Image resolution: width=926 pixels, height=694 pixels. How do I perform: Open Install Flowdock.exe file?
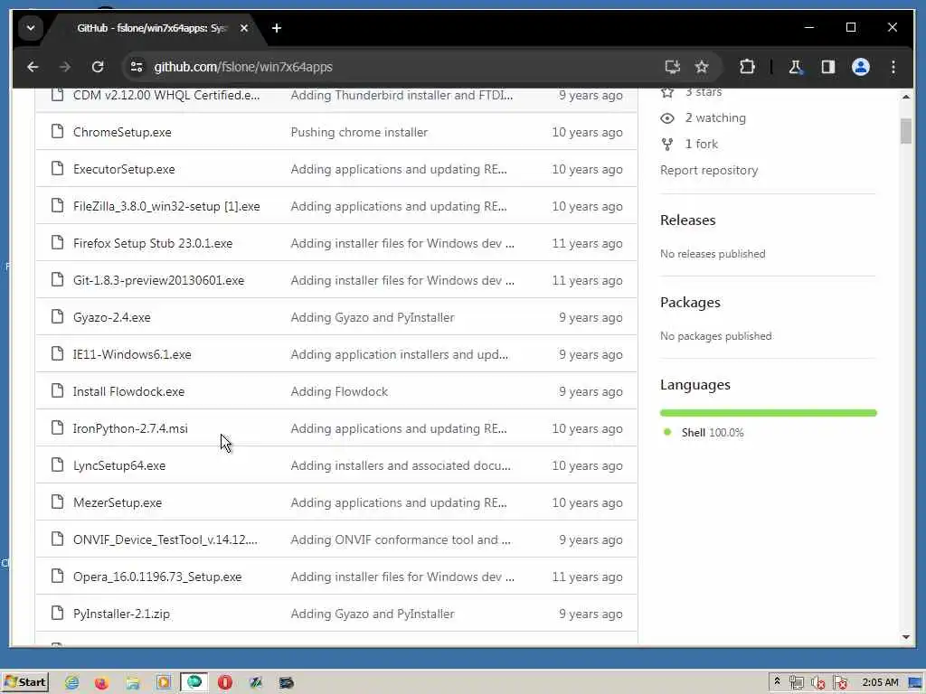128,391
